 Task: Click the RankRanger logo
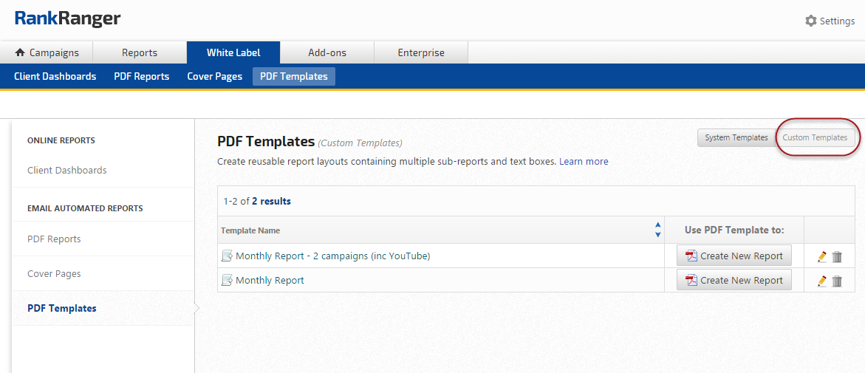tap(67, 19)
